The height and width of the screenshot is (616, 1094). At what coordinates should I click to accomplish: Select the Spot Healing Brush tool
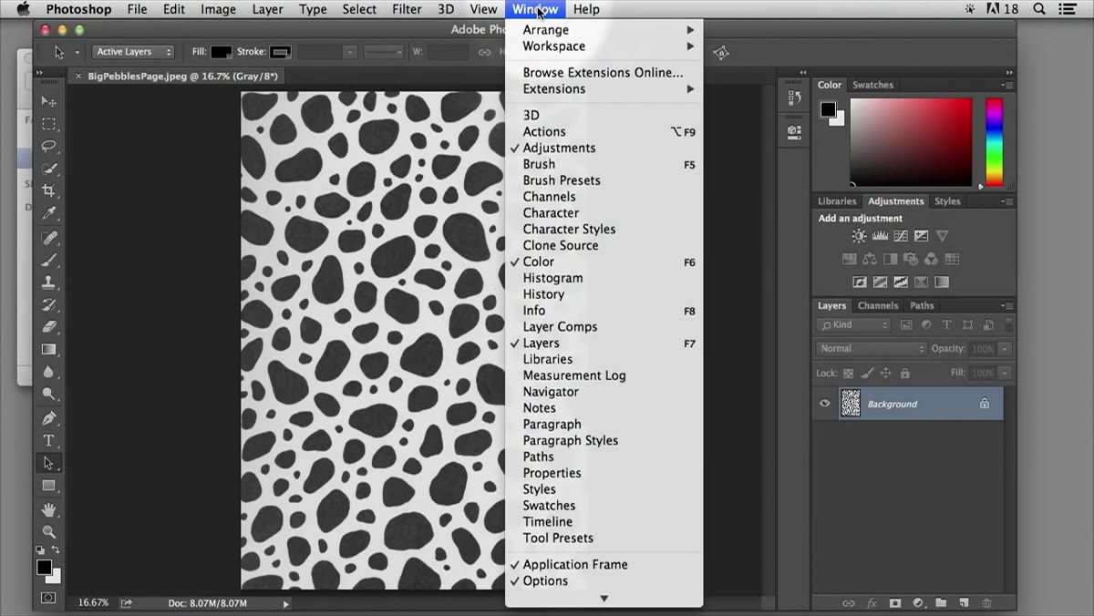[x=49, y=238]
